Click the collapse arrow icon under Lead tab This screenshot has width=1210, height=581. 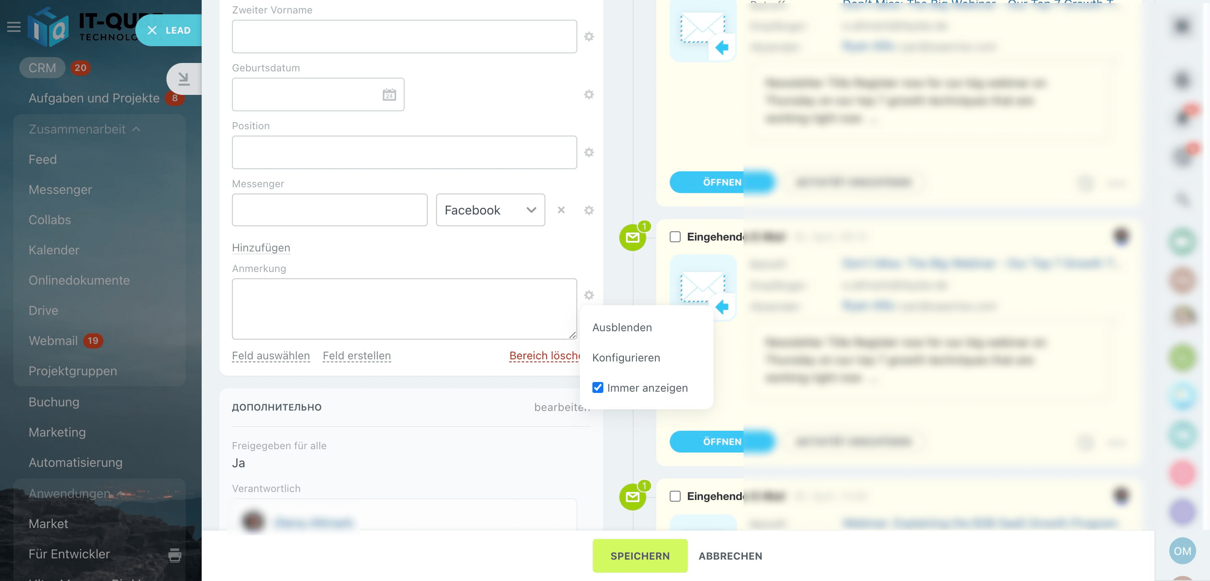pyautogui.click(x=184, y=79)
